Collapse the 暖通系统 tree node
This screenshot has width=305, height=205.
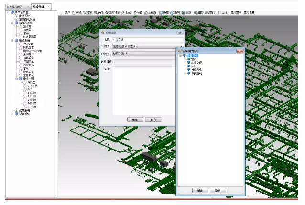click(9, 40)
